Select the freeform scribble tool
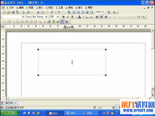 (x=36, y=22)
